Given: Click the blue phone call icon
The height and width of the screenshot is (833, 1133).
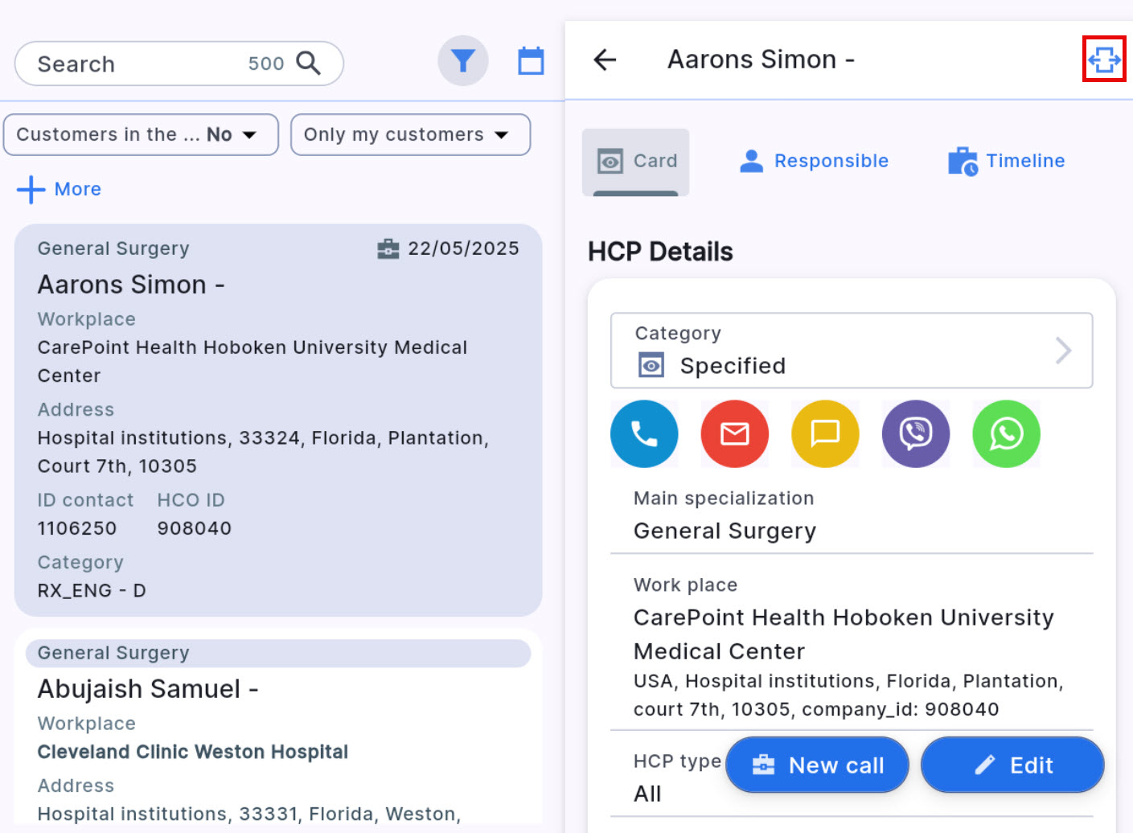Looking at the screenshot, I should click(x=644, y=434).
